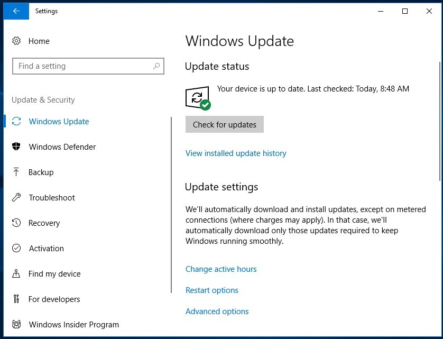Open the For developers page

point(54,299)
